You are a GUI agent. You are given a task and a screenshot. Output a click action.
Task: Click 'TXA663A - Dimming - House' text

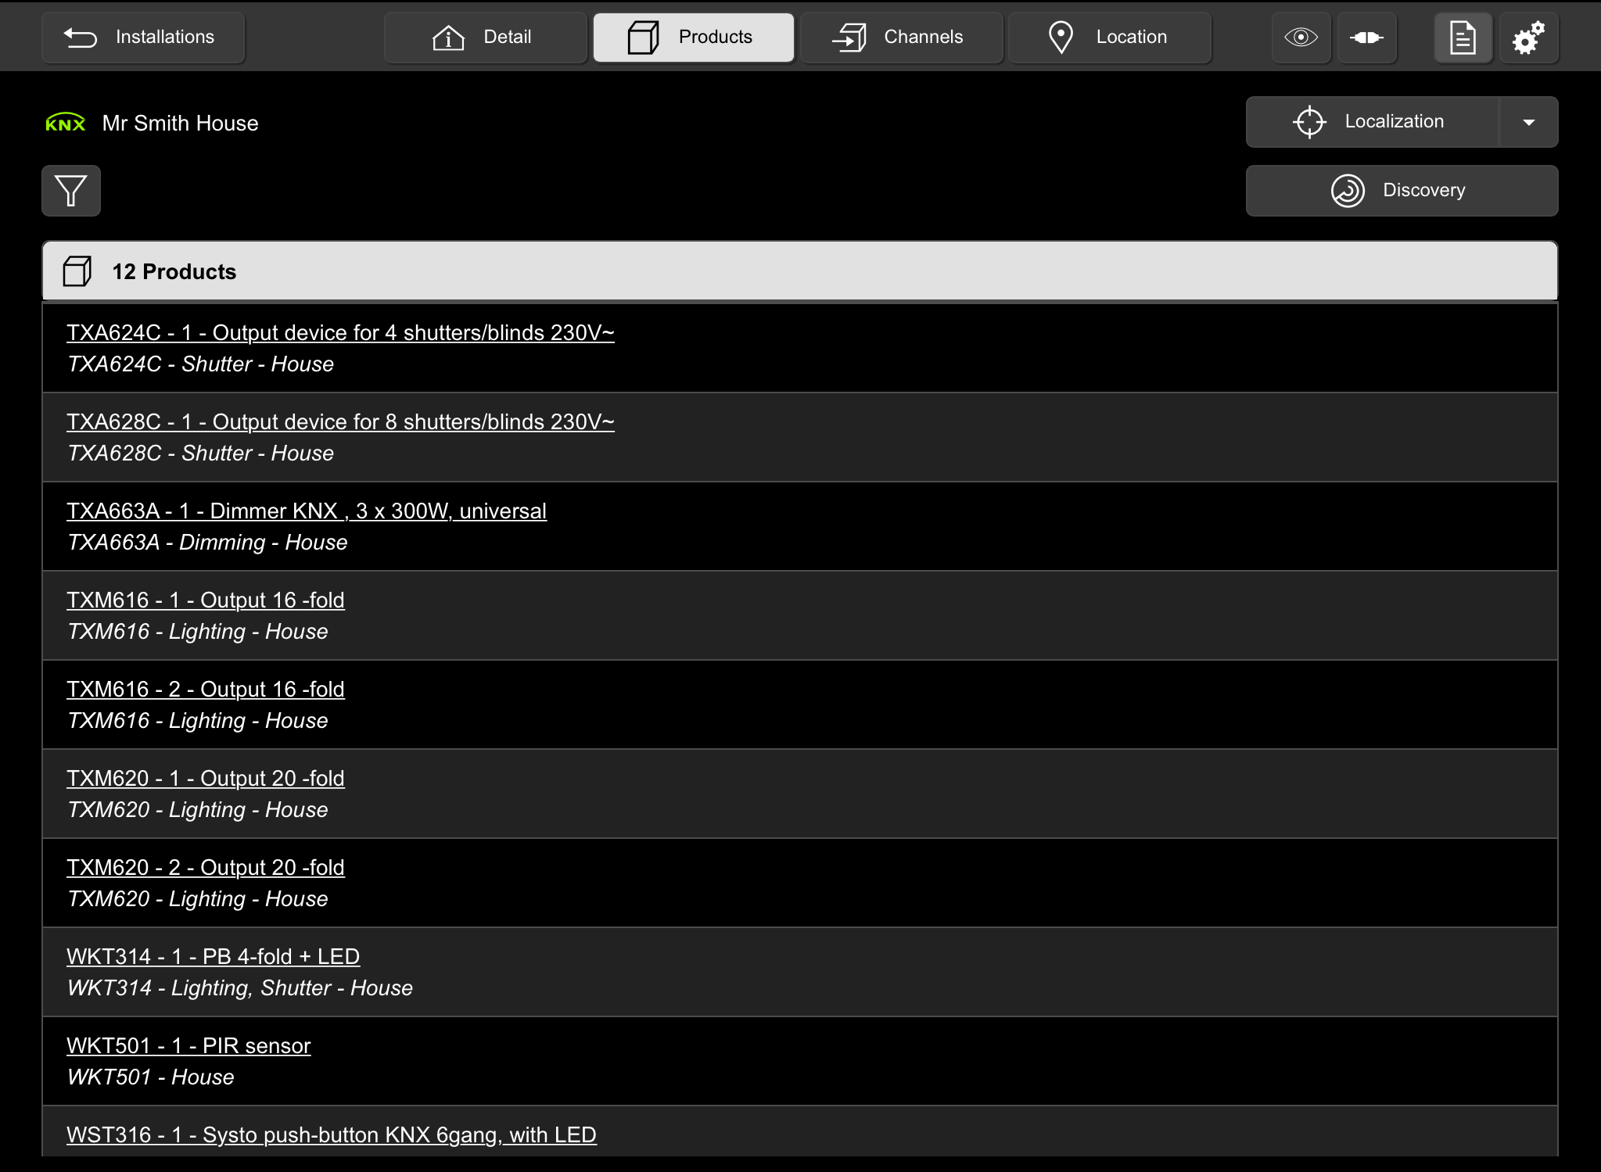pos(207,543)
